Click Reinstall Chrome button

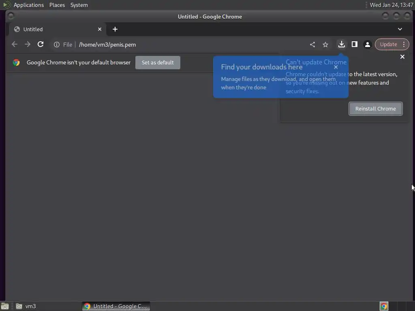pos(376,109)
